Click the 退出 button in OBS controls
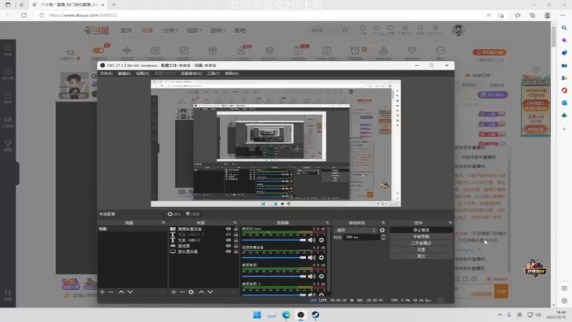 click(x=421, y=256)
